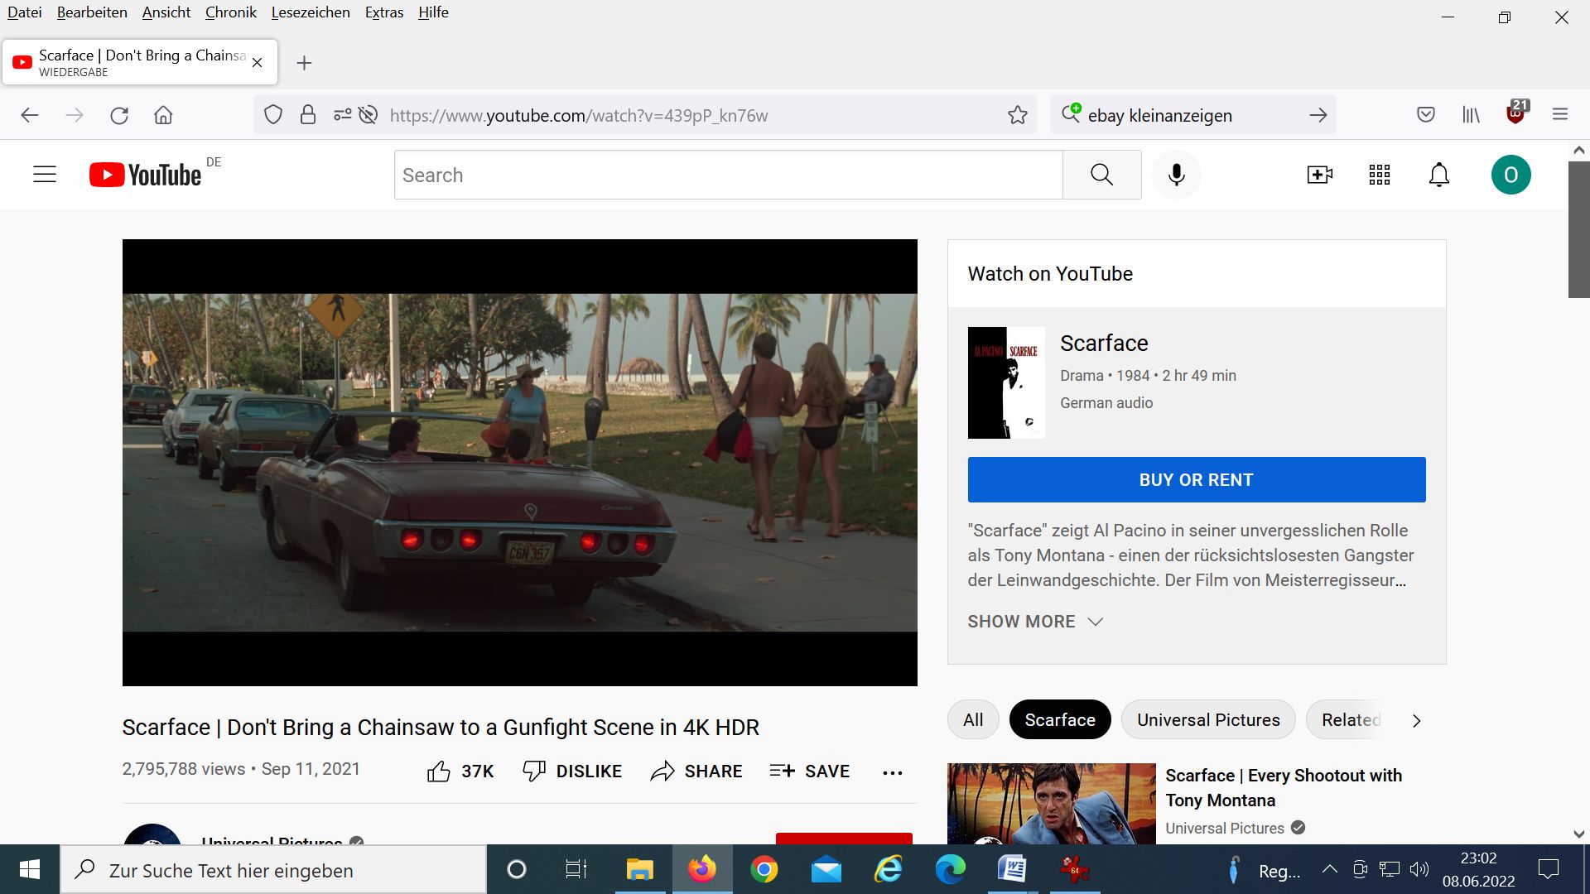The width and height of the screenshot is (1590, 894).
Task: Expand the SHOW MORE movie description
Action: (1035, 622)
